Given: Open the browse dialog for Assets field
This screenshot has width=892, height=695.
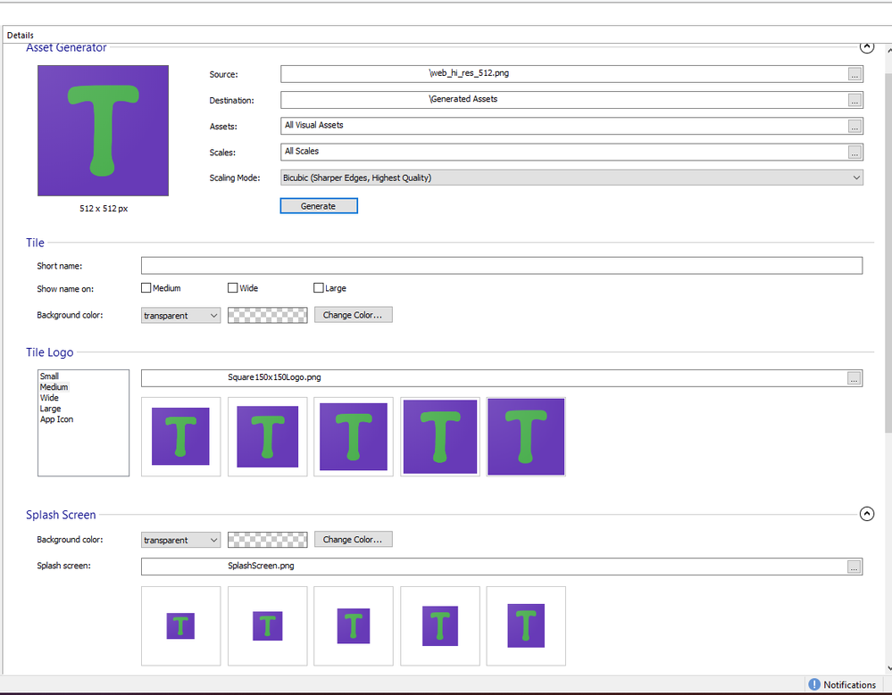Looking at the screenshot, I should (855, 125).
